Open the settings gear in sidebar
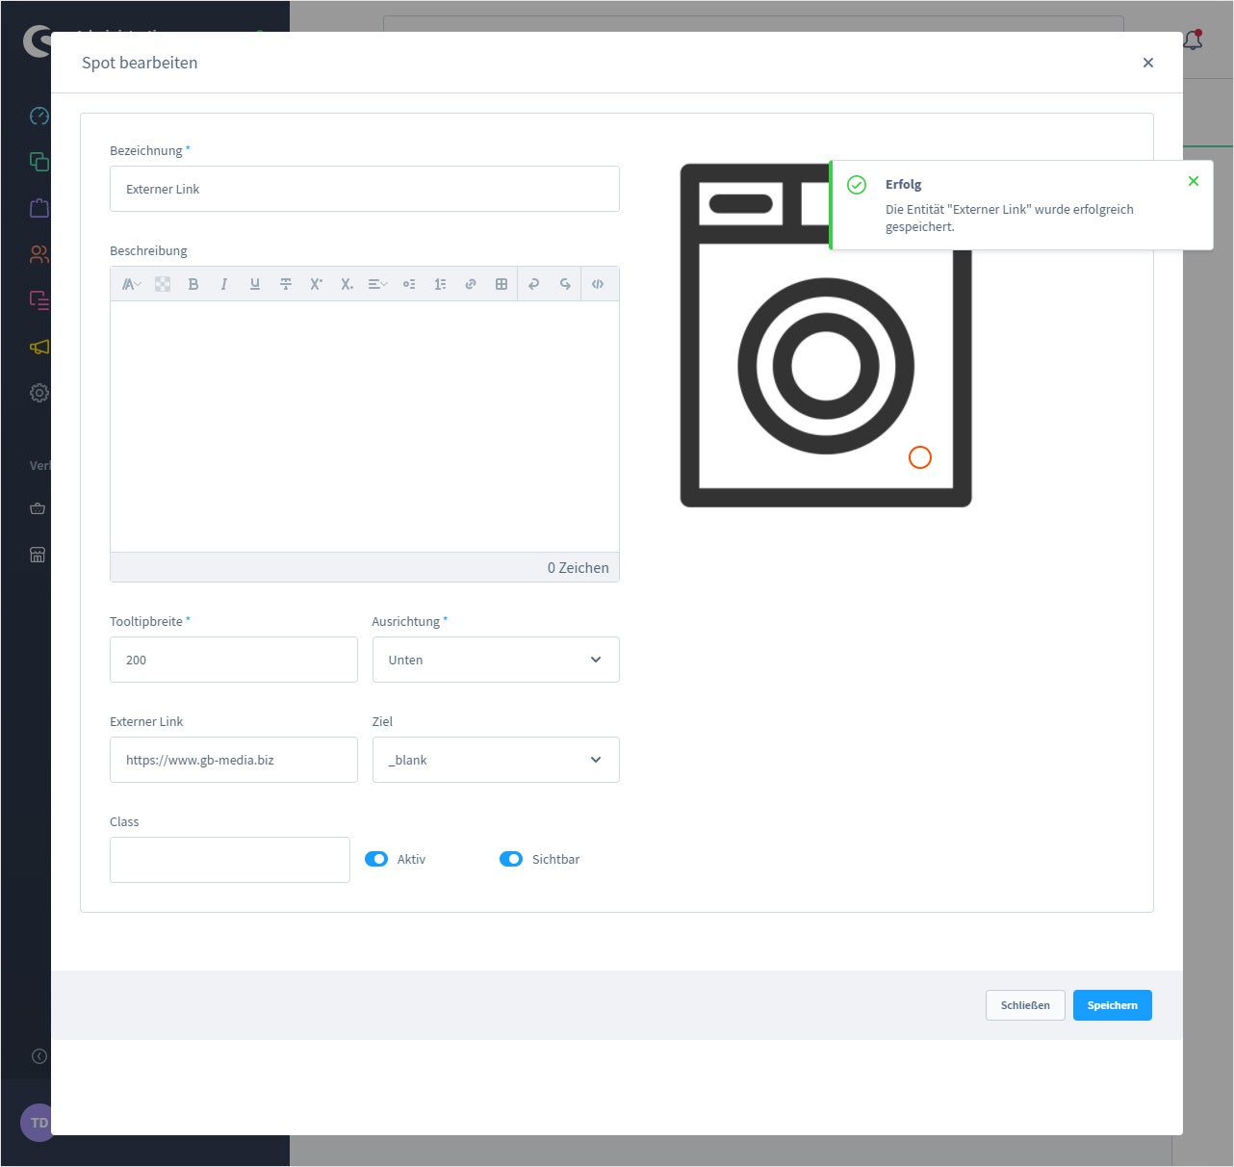1234x1167 pixels. coord(39,393)
